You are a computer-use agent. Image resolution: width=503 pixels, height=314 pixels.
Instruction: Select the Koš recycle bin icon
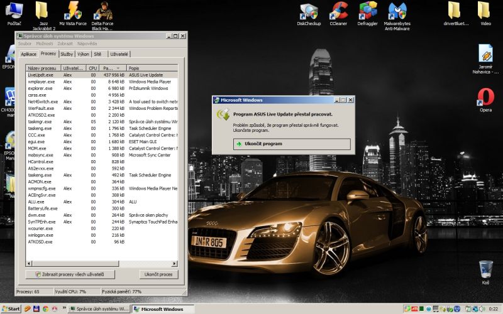coord(485,270)
